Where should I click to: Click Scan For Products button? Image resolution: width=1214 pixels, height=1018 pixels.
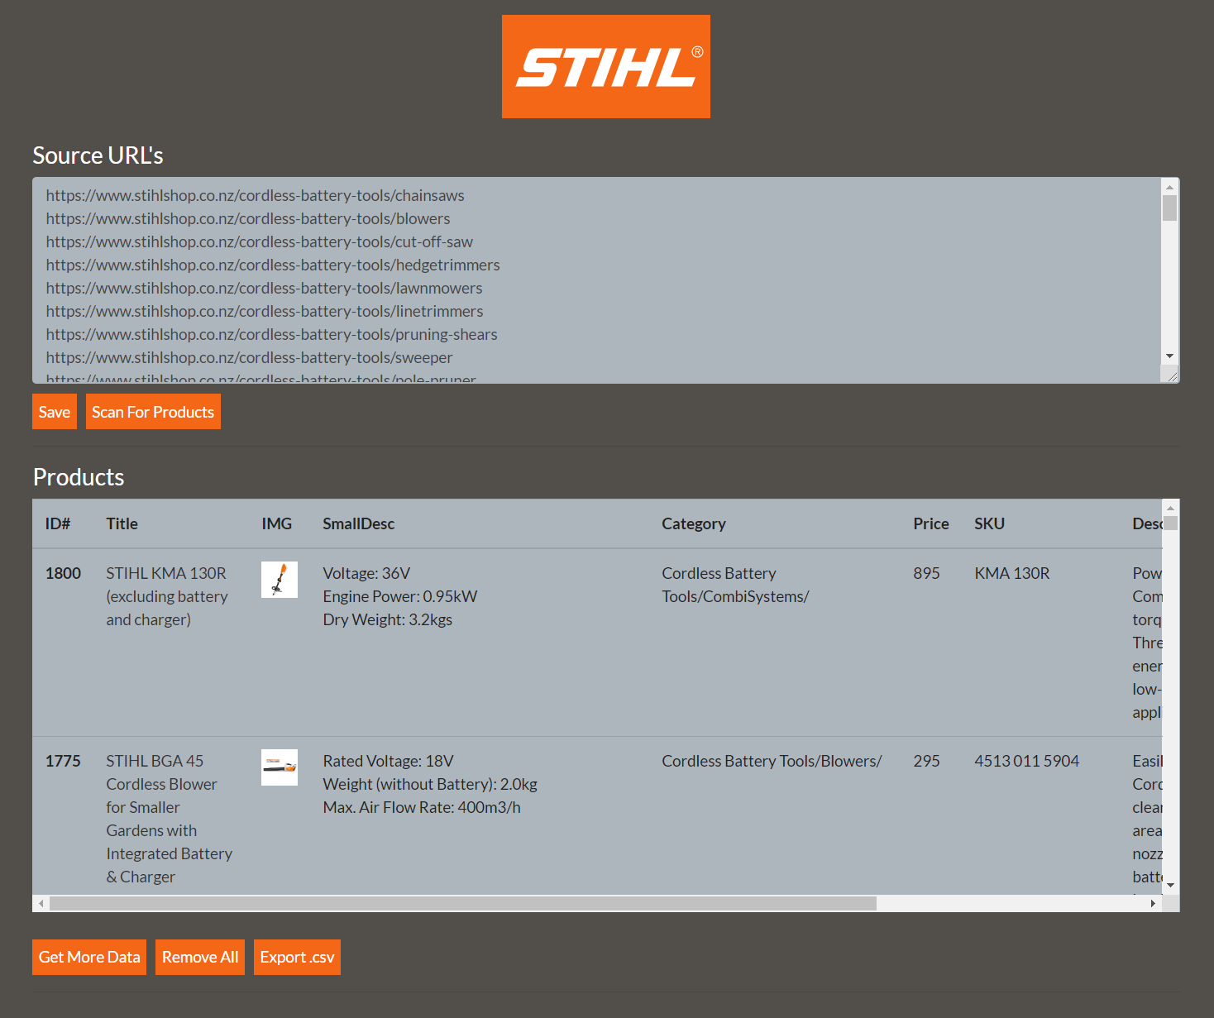click(x=153, y=412)
